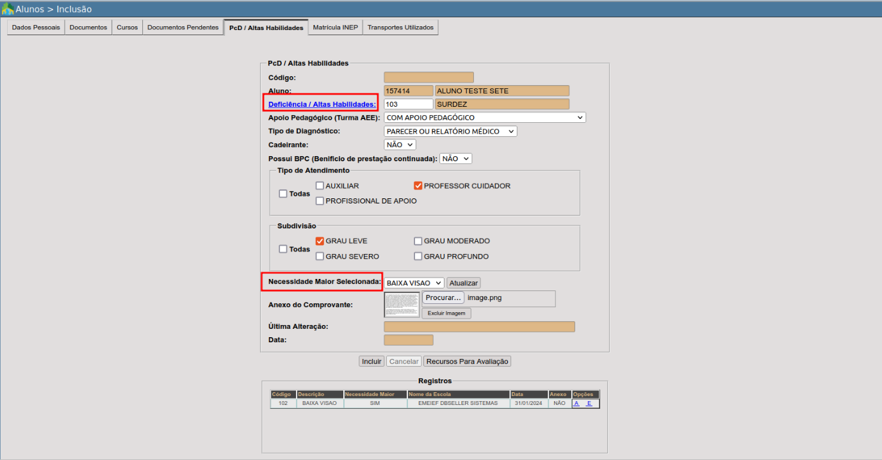Go to Transportes Utilizados tab

400,28
